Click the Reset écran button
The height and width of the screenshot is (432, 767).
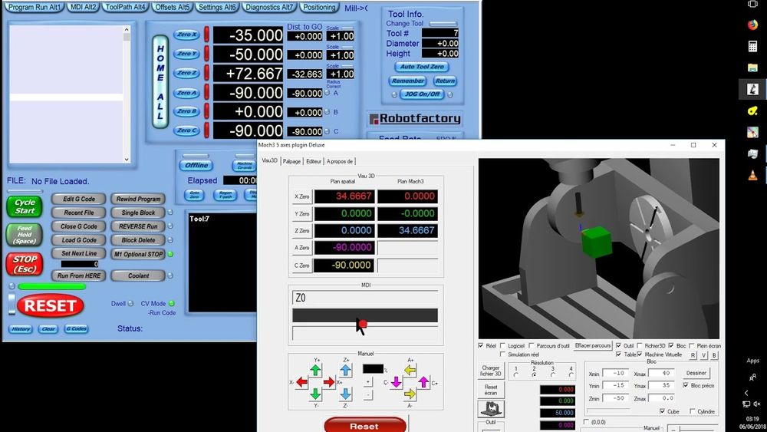tap(491, 390)
